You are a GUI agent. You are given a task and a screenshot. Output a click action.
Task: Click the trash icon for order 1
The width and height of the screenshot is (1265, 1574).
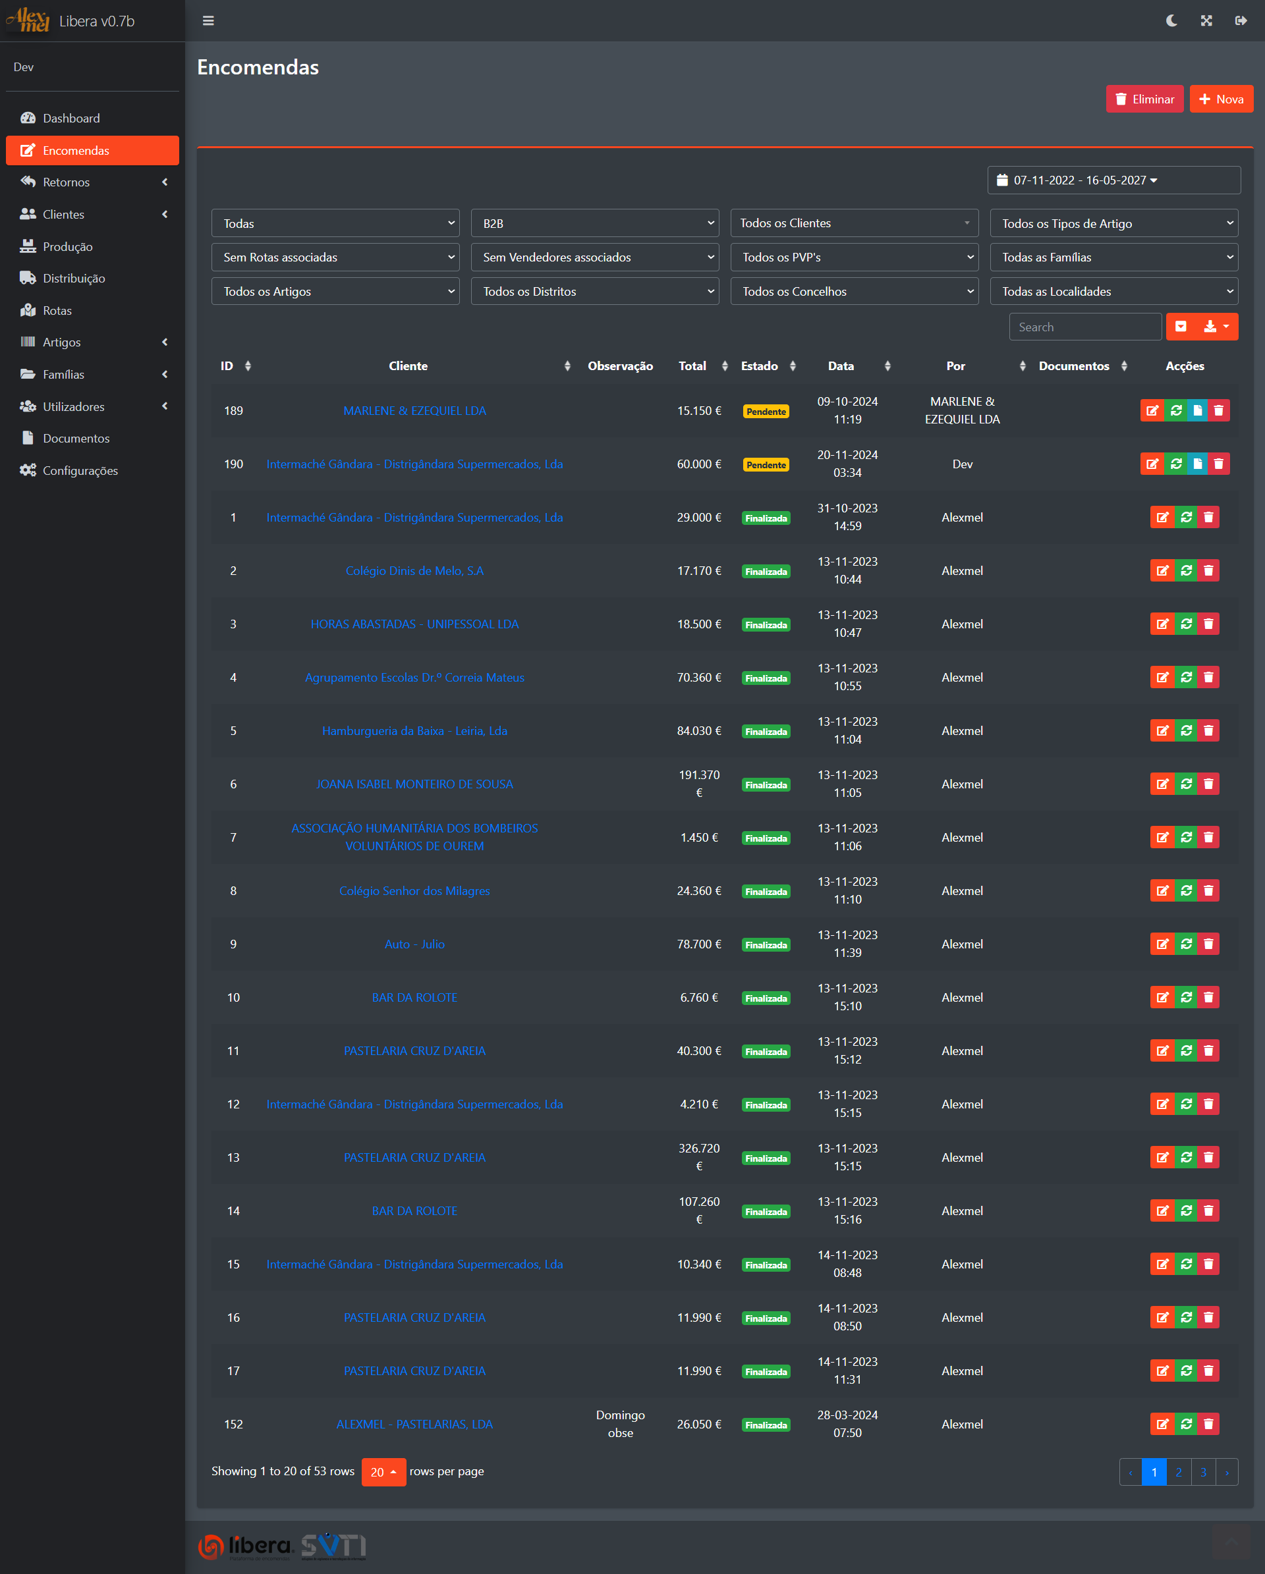(x=1208, y=517)
